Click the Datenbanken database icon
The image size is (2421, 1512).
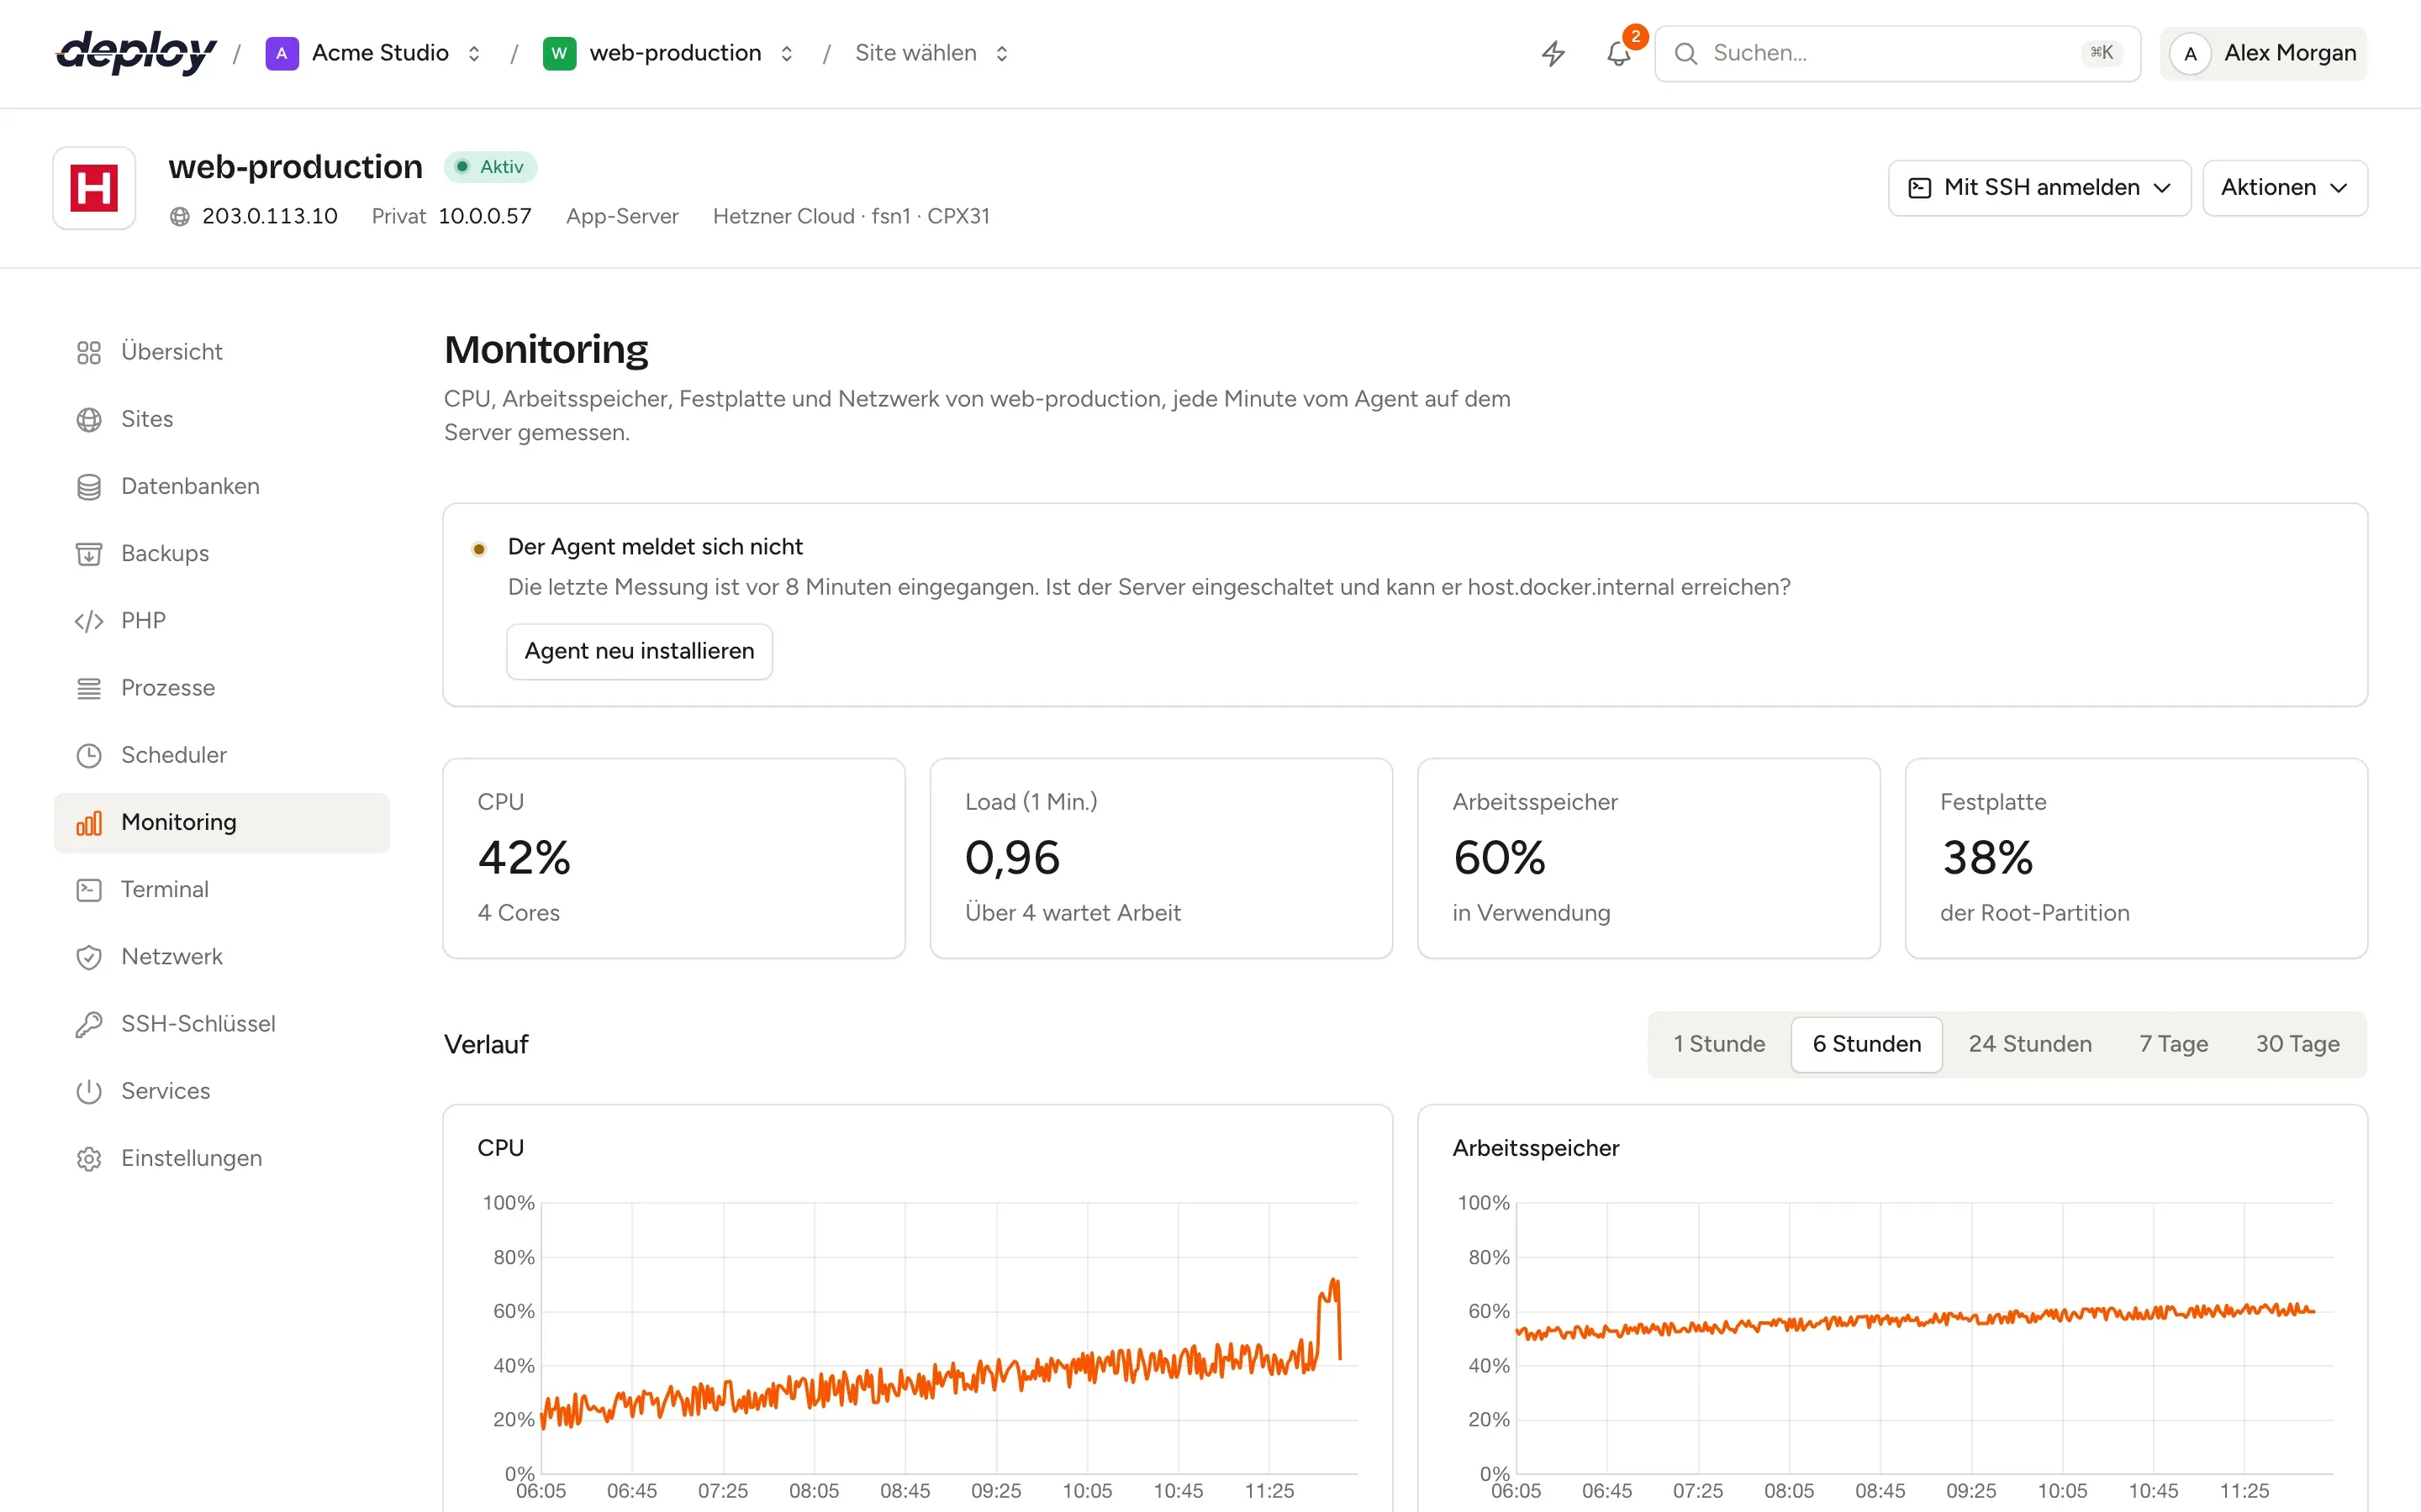tap(89, 486)
